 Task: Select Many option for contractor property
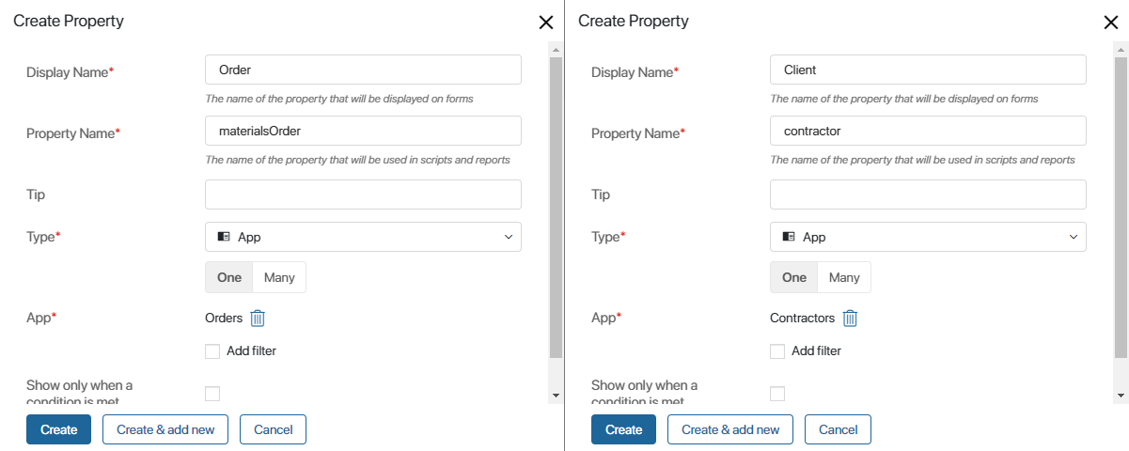844,277
